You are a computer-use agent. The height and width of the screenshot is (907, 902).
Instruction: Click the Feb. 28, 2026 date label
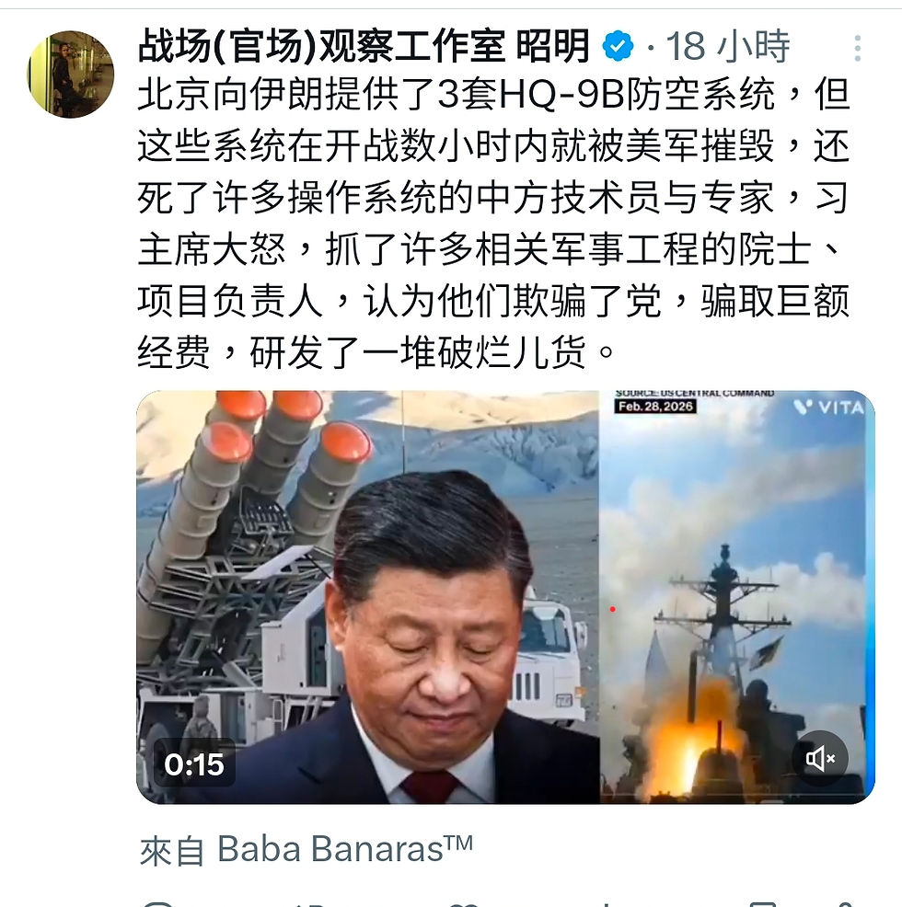point(655,406)
